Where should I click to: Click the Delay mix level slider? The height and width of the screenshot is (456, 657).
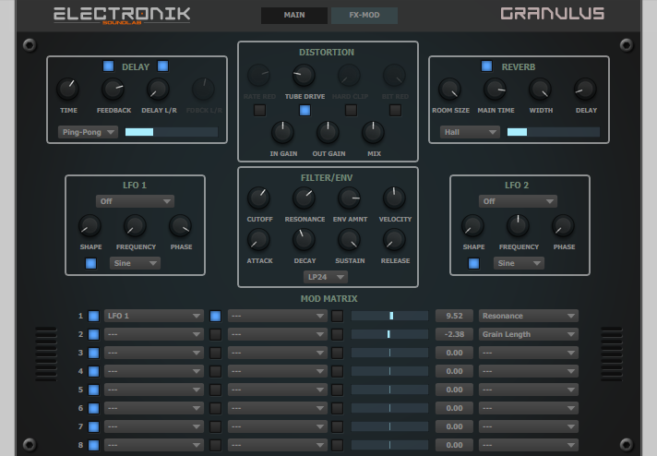click(x=172, y=132)
